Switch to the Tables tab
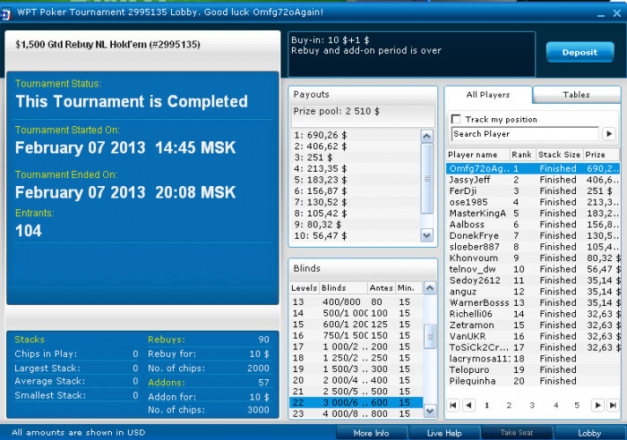Image resolution: width=627 pixels, height=440 pixels. 576,95
